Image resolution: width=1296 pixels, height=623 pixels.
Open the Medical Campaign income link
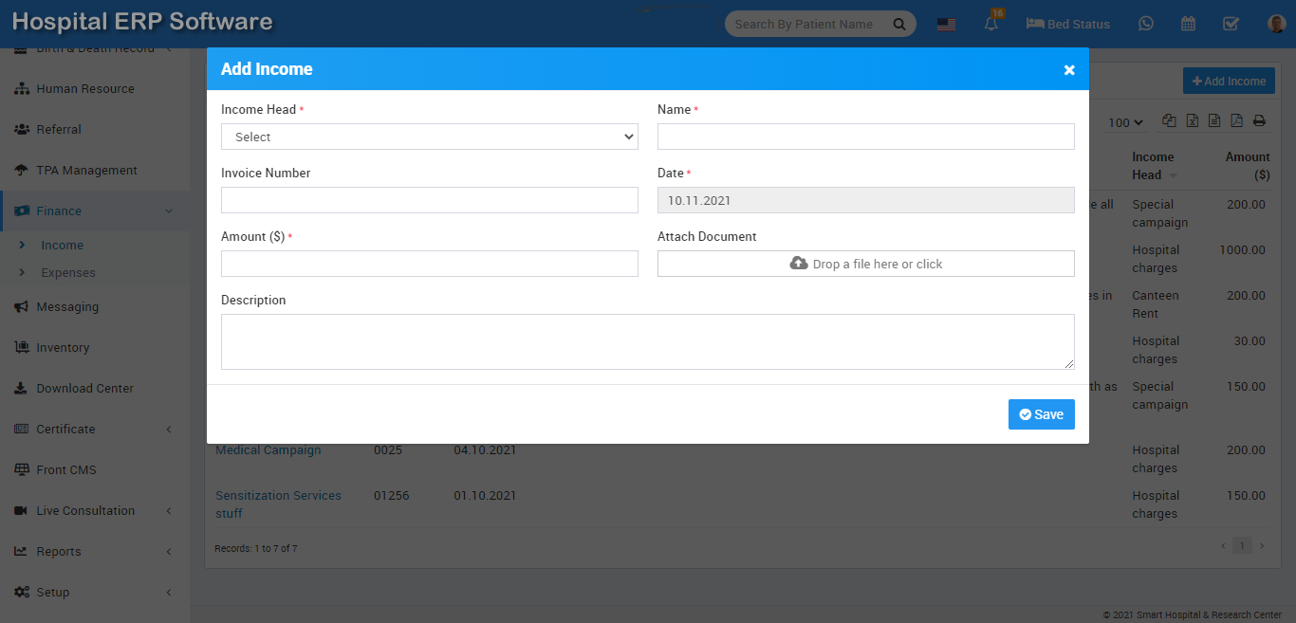click(268, 450)
